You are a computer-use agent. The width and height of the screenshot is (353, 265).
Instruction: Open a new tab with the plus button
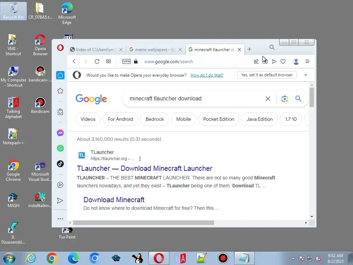coord(250,49)
